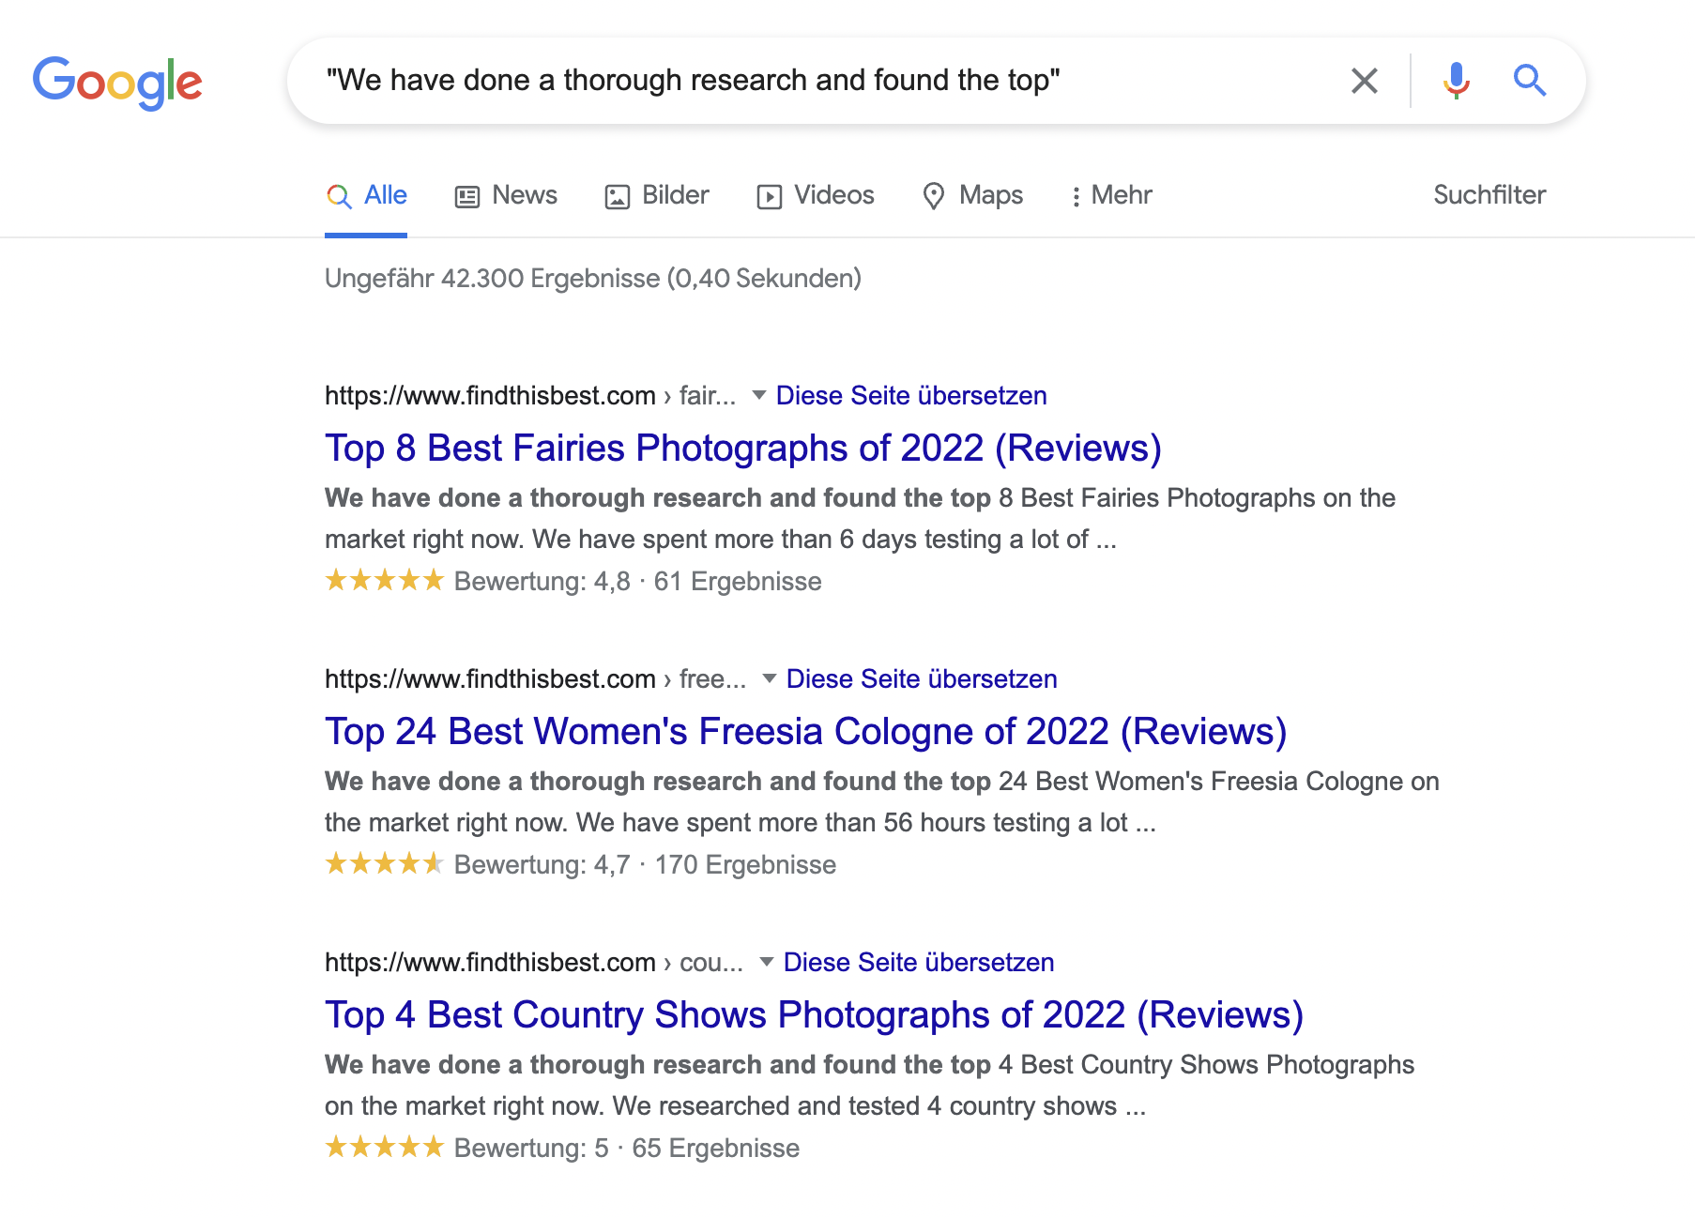
Task: Translate the Freesia Cologne result page
Action: coord(921,678)
